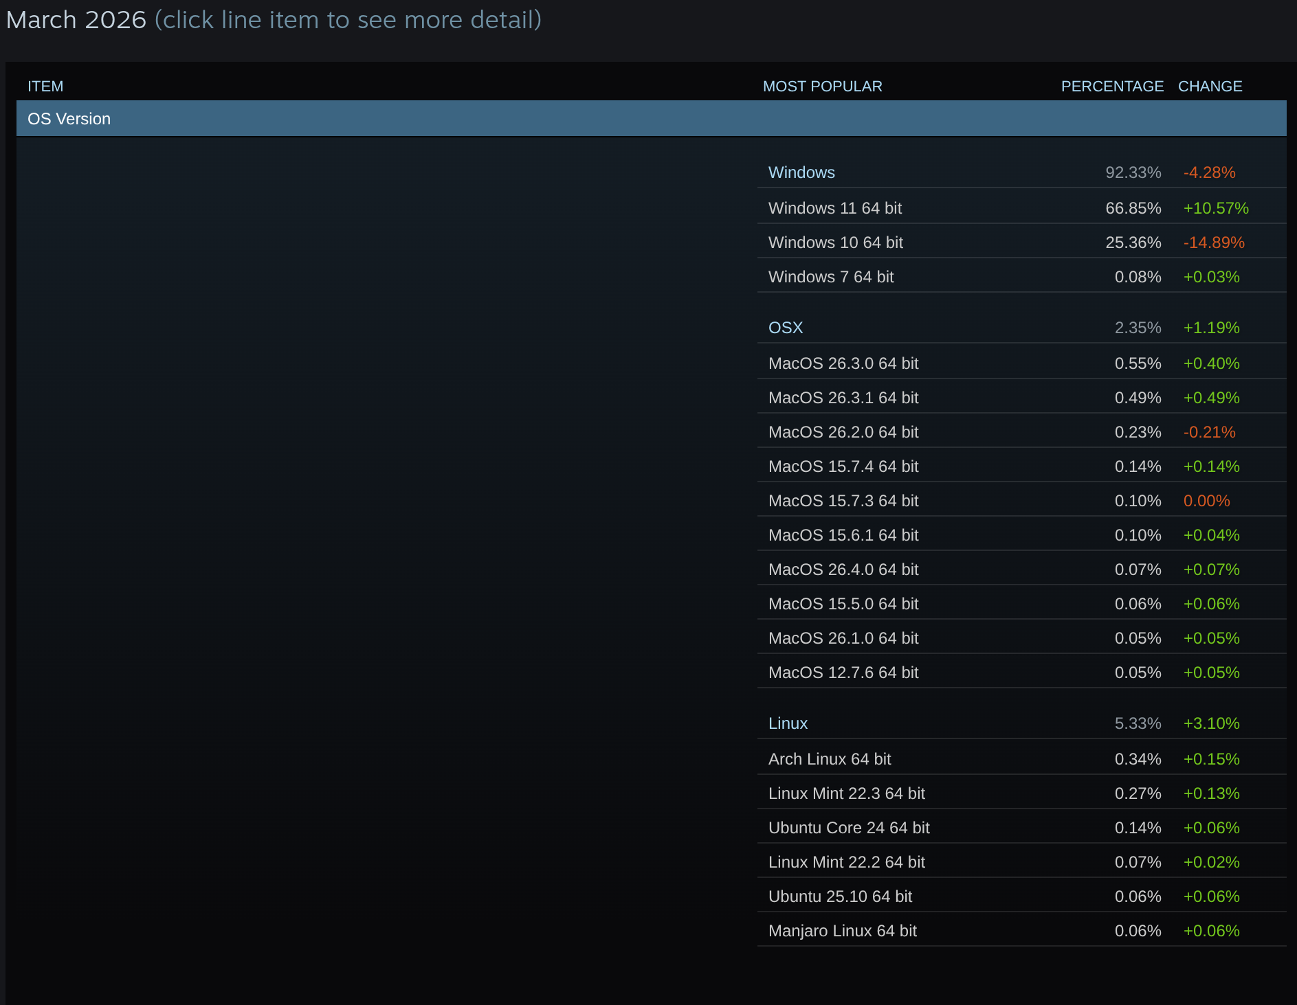The width and height of the screenshot is (1297, 1005).
Task: Click the +0.03% change value
Action: click(1212, 277)
